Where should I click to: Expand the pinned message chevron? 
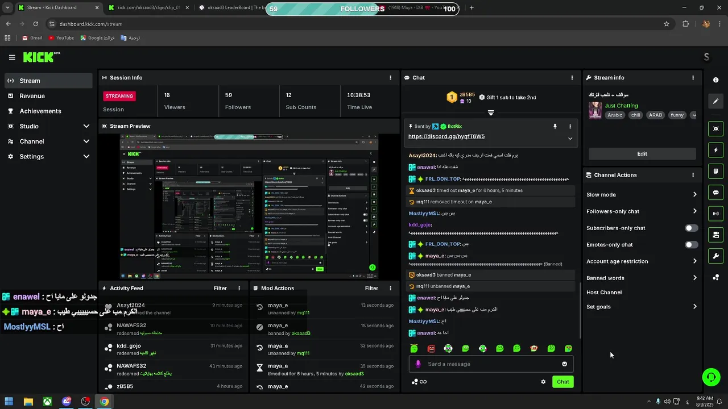tap(570, 139)
